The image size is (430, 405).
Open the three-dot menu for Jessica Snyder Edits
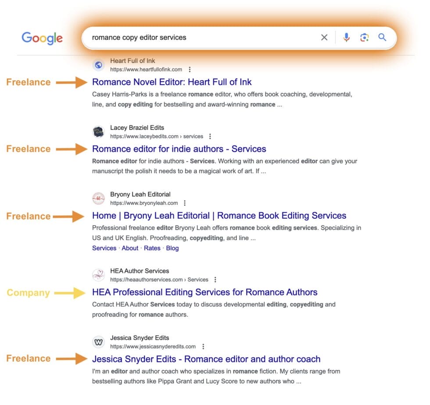(203, 346)
